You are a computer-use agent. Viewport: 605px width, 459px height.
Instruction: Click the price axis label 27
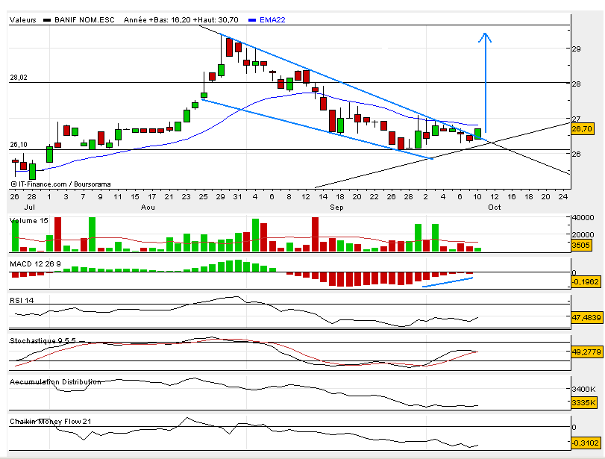576,119
